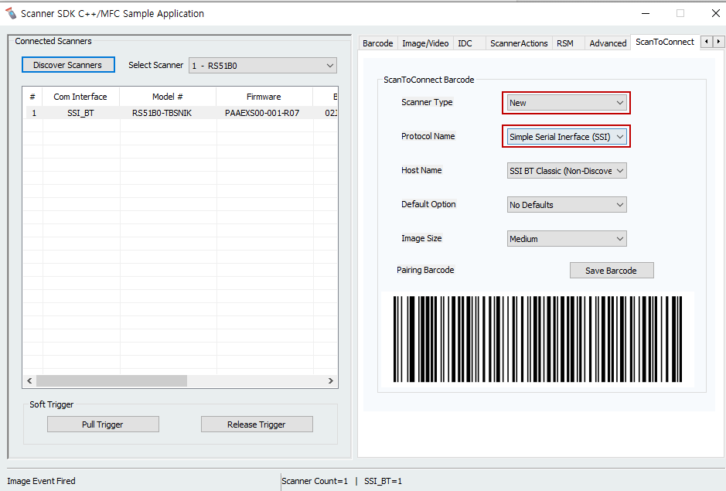Open the Protocol Name combo box

pyautogui.click(x=566, y=137)
